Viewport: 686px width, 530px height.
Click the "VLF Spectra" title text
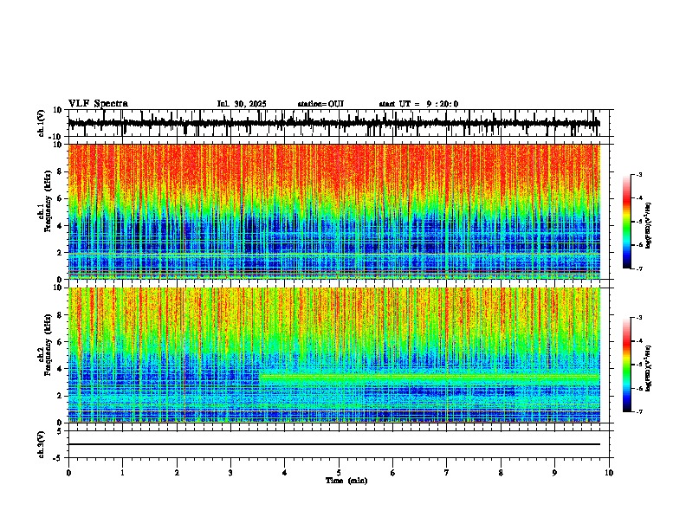[x=98, y=104]
